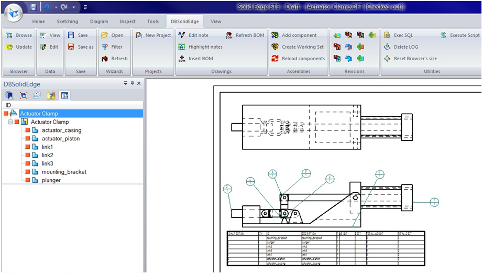Image resolution: width=482 pixels, height=274 pixels.
Task: Click top-right Revisions icon: green arrow on yellow
Action: point(372,36)
